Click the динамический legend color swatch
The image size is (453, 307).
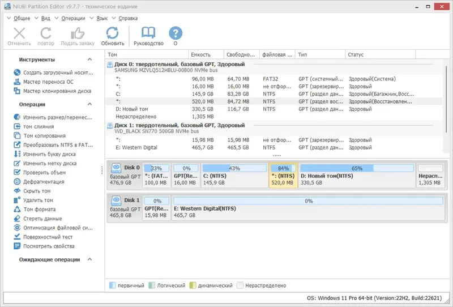(x=193, y=285)
